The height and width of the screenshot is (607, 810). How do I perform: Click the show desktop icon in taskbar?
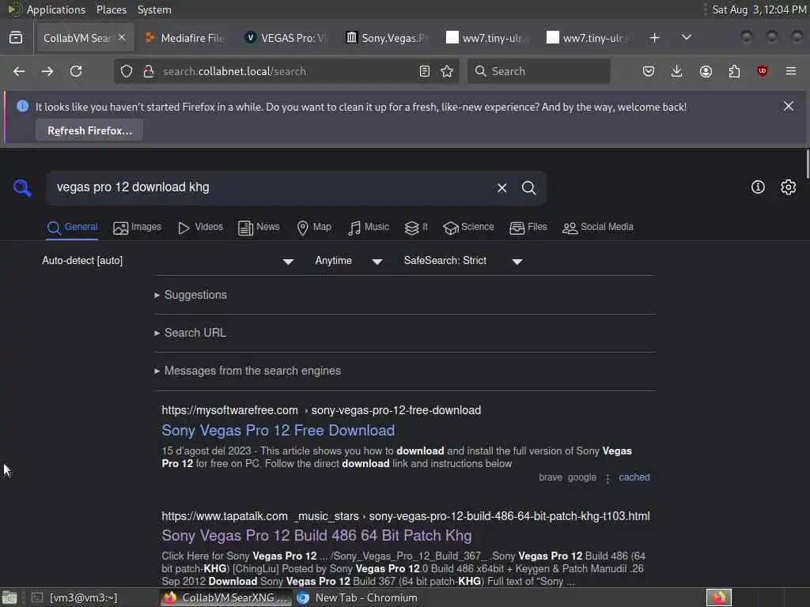9,598
